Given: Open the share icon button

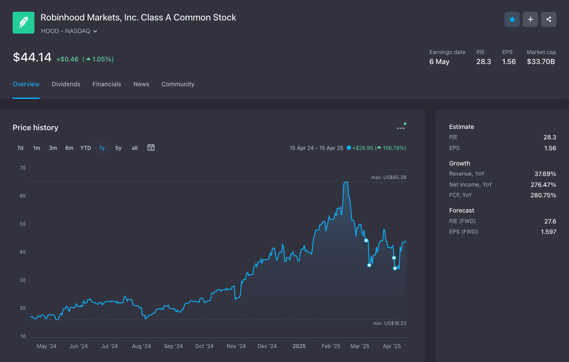Looking at the screenshot, I should pos(549,19).
